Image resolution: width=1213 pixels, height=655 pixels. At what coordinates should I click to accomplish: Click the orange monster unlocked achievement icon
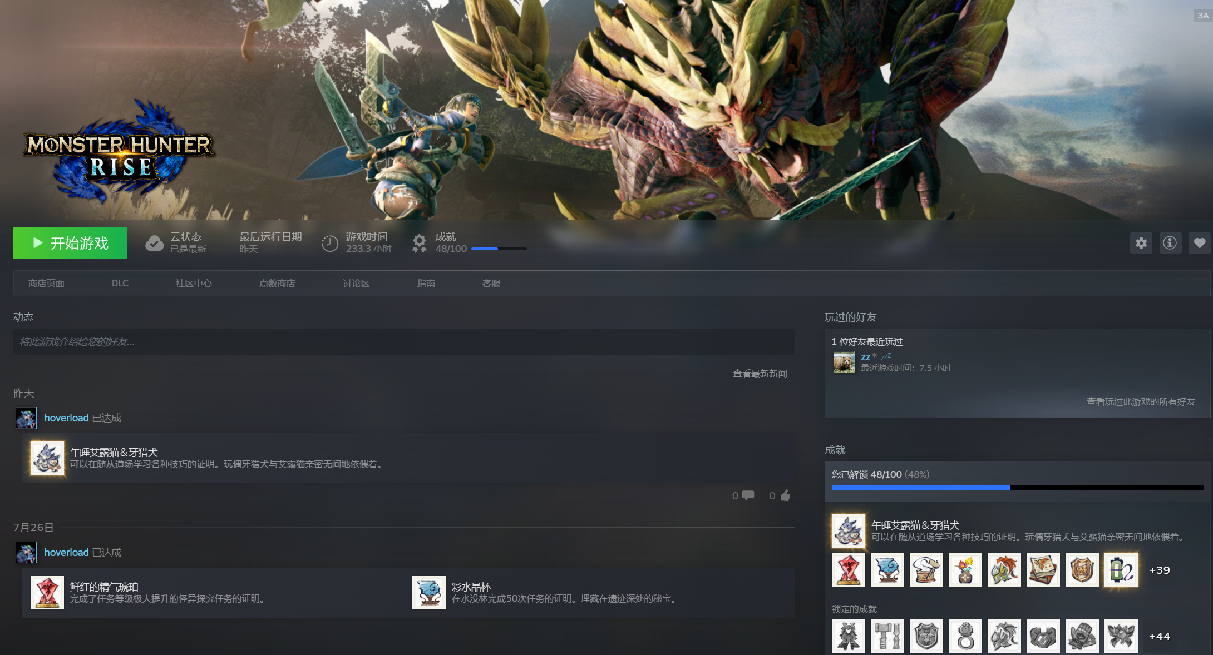coord(1004,570)
